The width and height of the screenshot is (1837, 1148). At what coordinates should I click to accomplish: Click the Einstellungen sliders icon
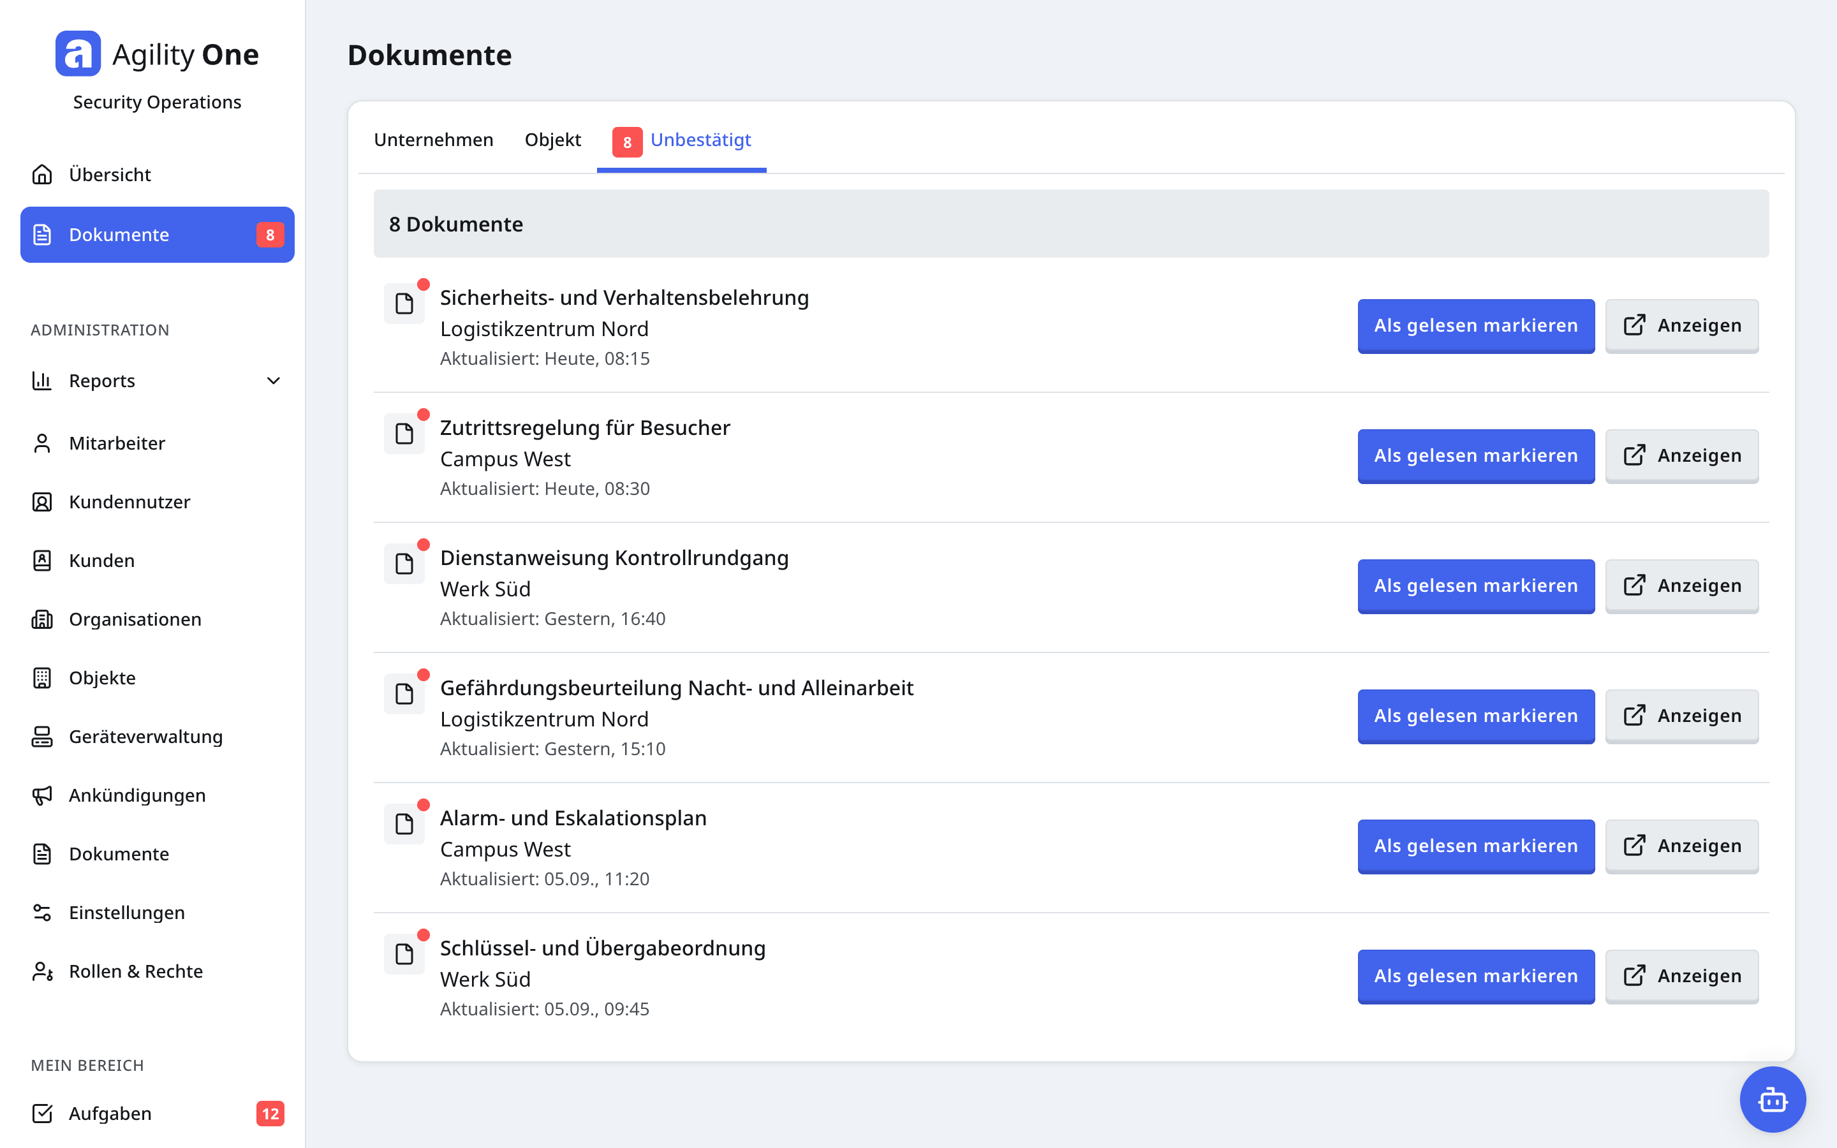pyautogui.click(x=43, y=913)
